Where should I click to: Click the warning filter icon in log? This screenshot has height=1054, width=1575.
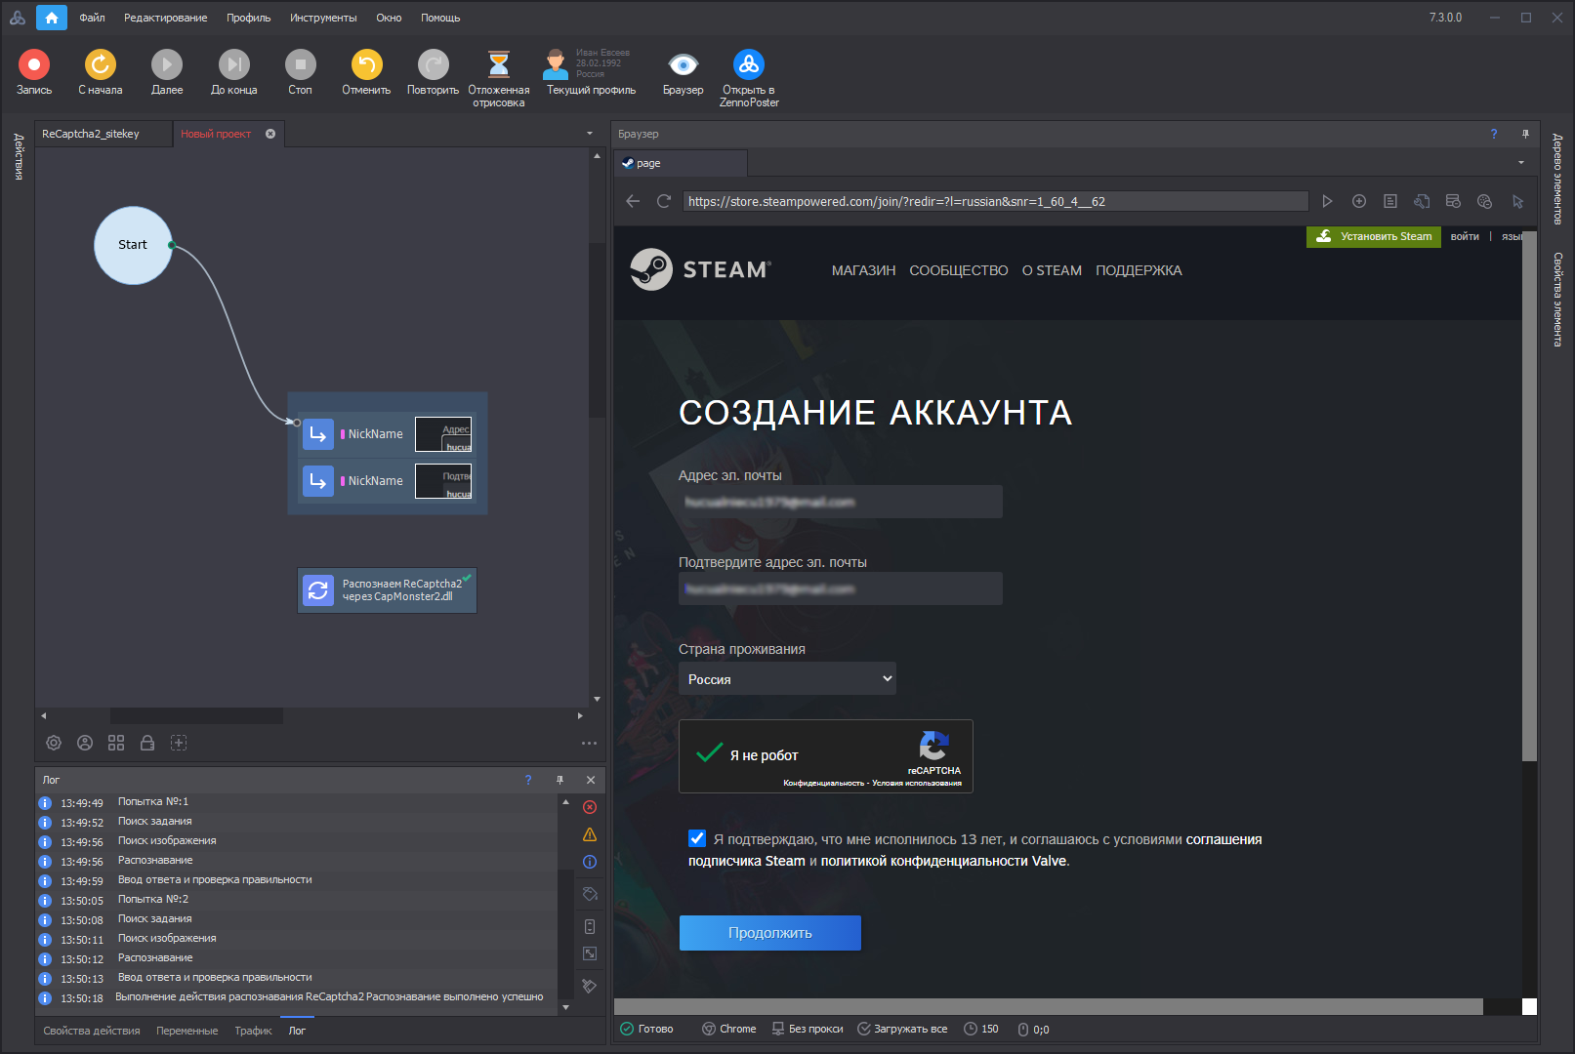(590, 834)
